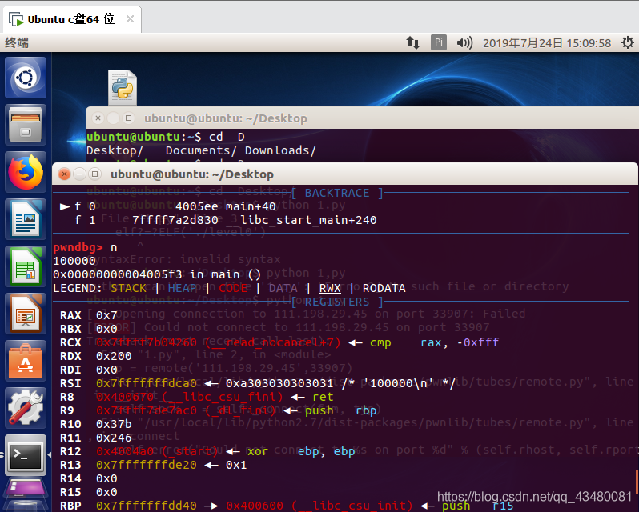Viewport: 639px width, 512px height.
Task: Open Ubuntu Software store from dock
Action: 26,361
